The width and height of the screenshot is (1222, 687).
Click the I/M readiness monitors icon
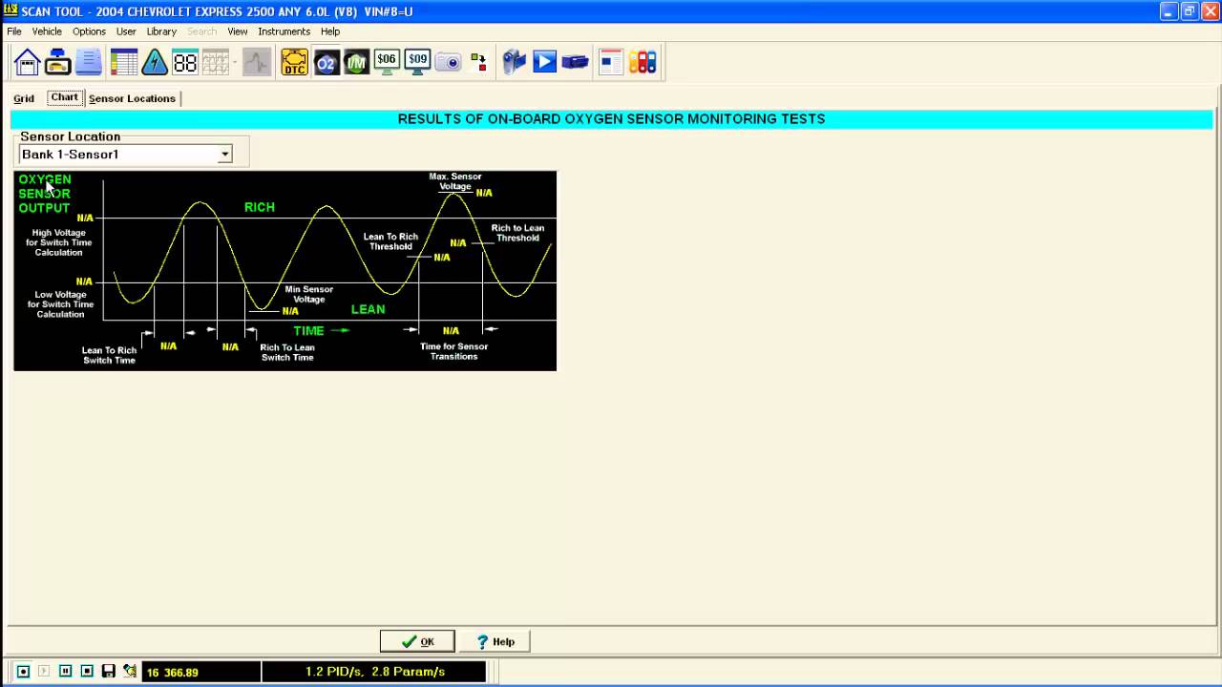[356, 63]
